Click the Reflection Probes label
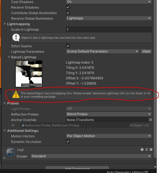This screenshot has height=173, width=159. coord(25,114)
